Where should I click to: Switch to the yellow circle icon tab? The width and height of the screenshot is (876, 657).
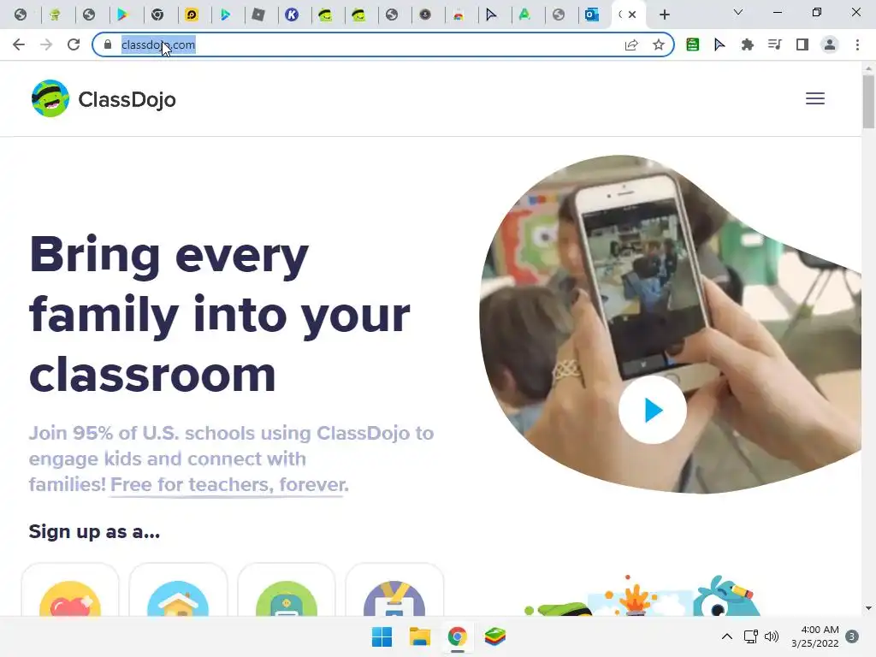(192, 15)
